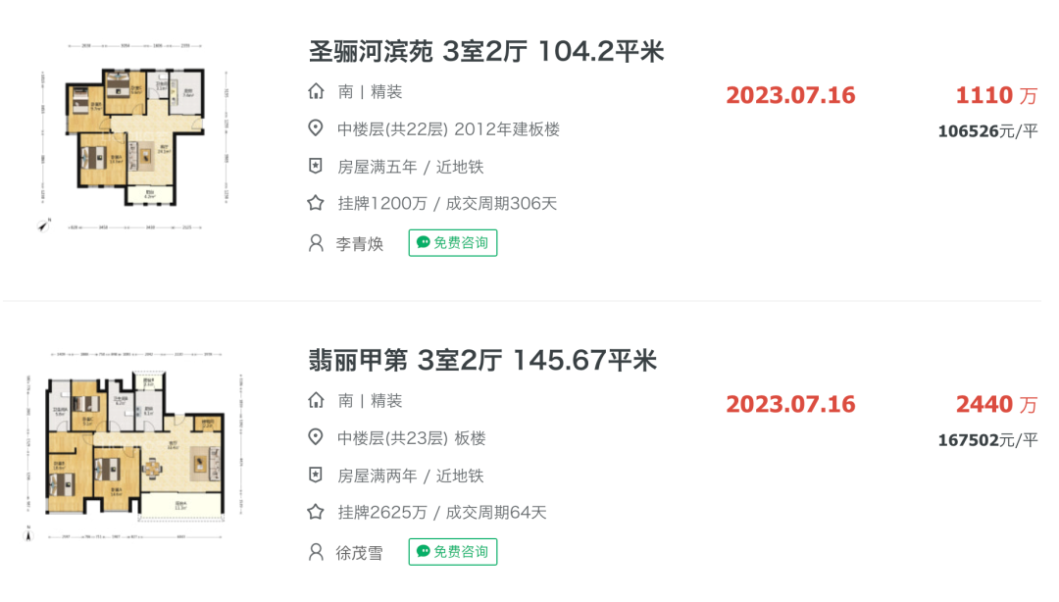Click location pin icon next to 中楼层(共23层)

pos(316,437)
